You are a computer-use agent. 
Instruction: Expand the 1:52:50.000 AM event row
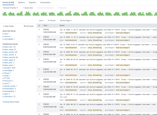pos(39,79)
